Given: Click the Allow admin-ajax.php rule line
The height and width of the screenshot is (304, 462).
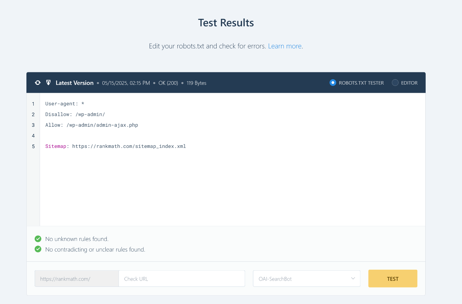Looking at the screenshot, I should [x=91, y=125].
